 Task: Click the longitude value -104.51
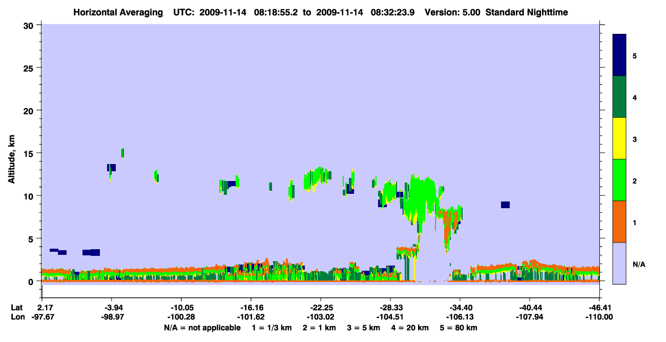390,317
